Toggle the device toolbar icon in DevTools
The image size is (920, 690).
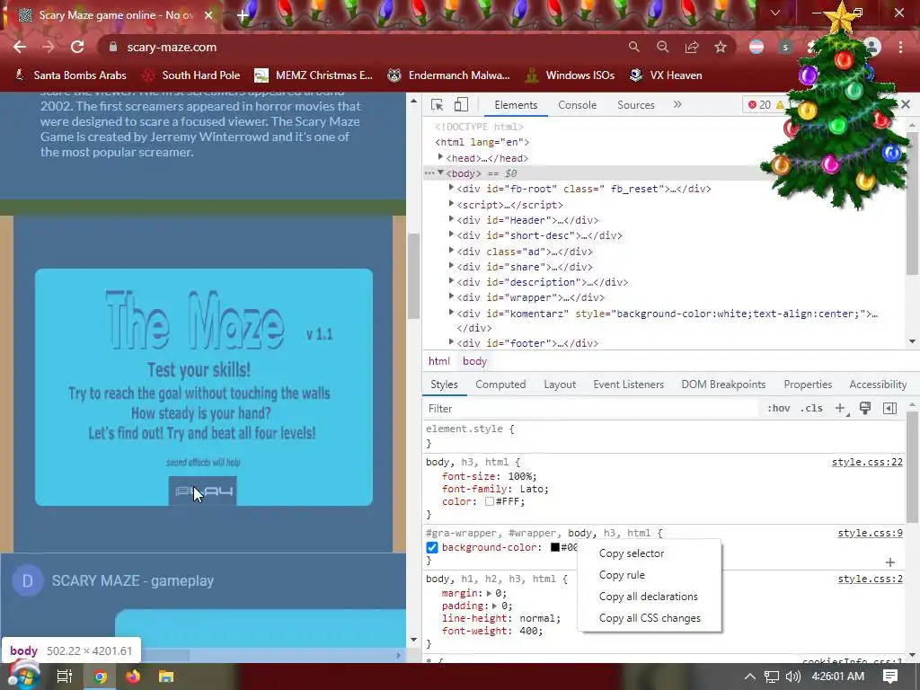click(461, 105)
